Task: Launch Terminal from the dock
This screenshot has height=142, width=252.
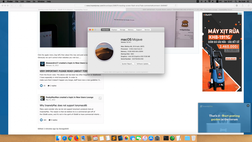Action: click(166, 138)
